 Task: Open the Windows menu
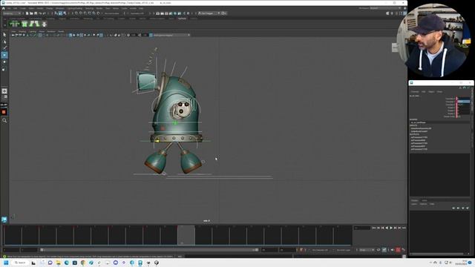(59, 8)
